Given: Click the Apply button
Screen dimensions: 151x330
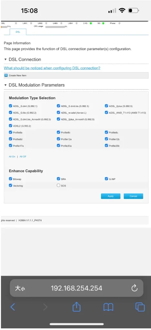Looking at the screenshot, I should tap(111, 196).
